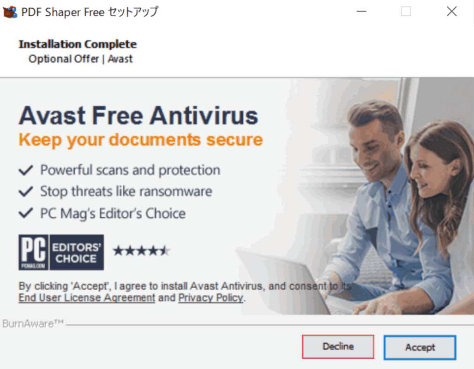This screenshot has width=474, height=369.
Task: Click the checkmark beside Powerful scans and protection
Action: point(26,171)
